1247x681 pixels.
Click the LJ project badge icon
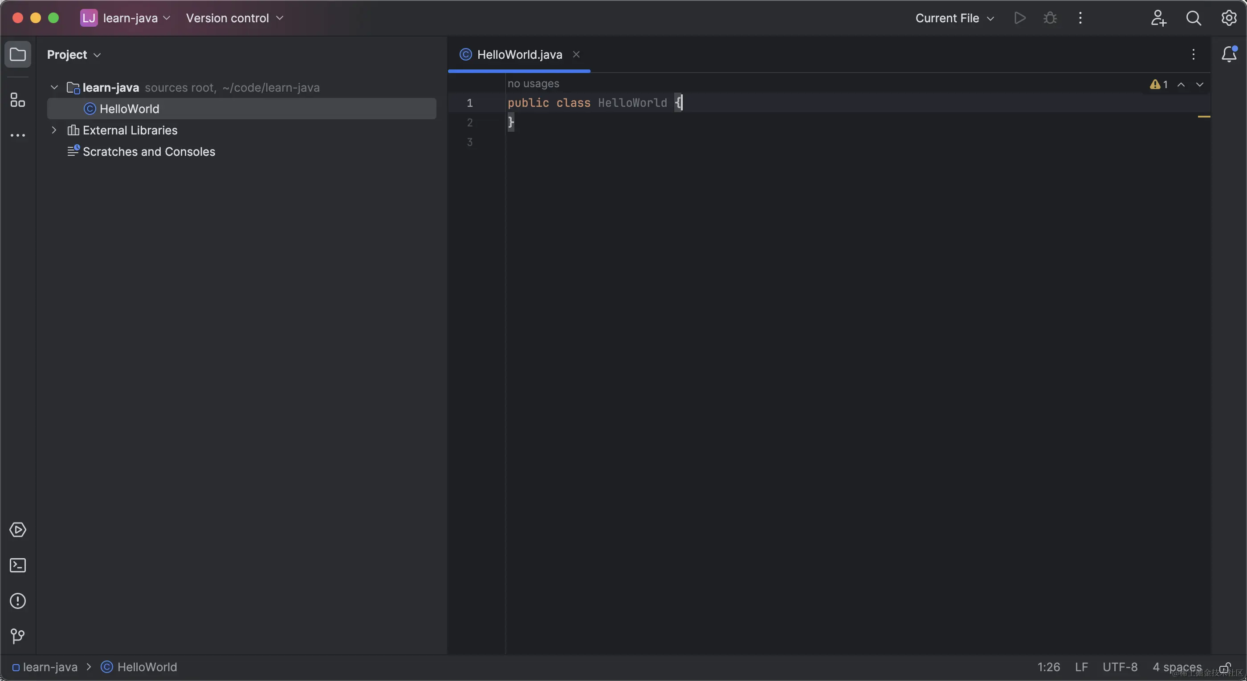pyautogui.click(x=89, y=18)
